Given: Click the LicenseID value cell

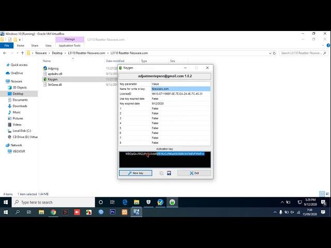Looking at the screenshot, I should coord(180,94).
